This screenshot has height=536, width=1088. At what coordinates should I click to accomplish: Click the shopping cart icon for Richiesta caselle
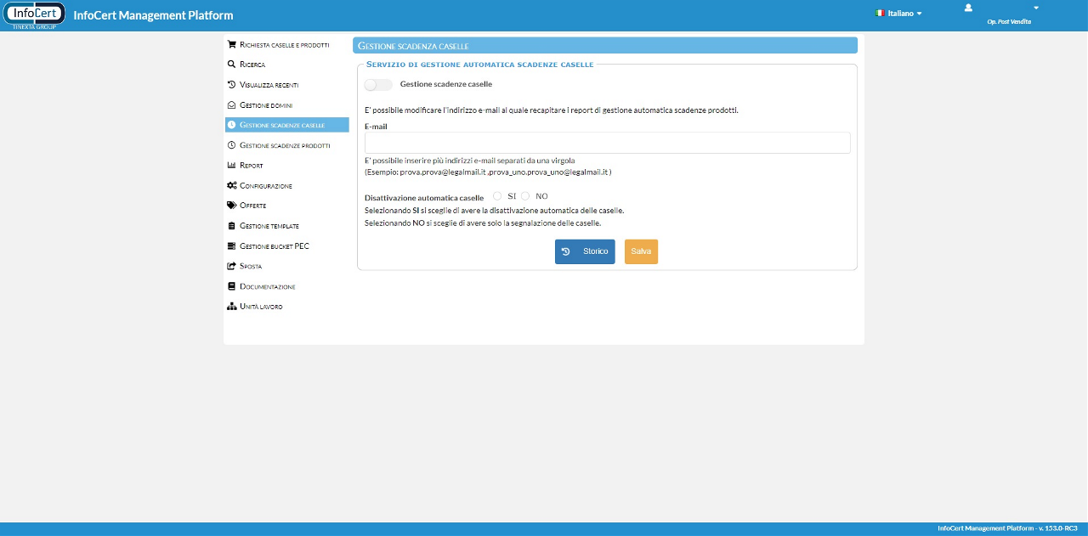(x=231, y=44)
